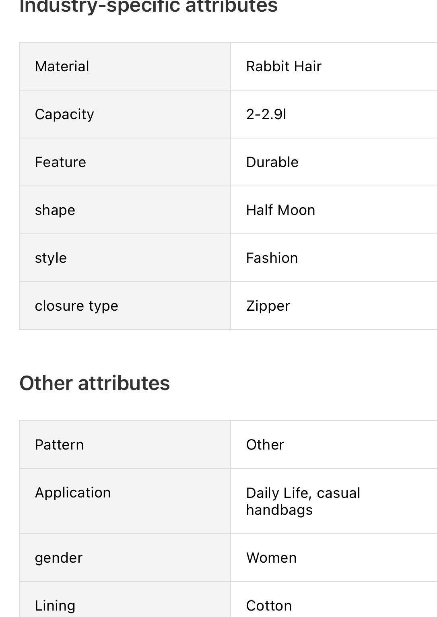The height and width of the screenshot is (617, 437).
Task: Select Daily Life, casual handbags value
Action: tap(303, 501)
